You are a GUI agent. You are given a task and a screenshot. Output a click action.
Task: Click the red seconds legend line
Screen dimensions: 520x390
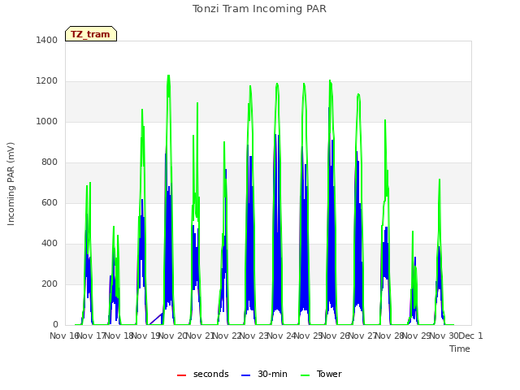click(x=181, y=375)
